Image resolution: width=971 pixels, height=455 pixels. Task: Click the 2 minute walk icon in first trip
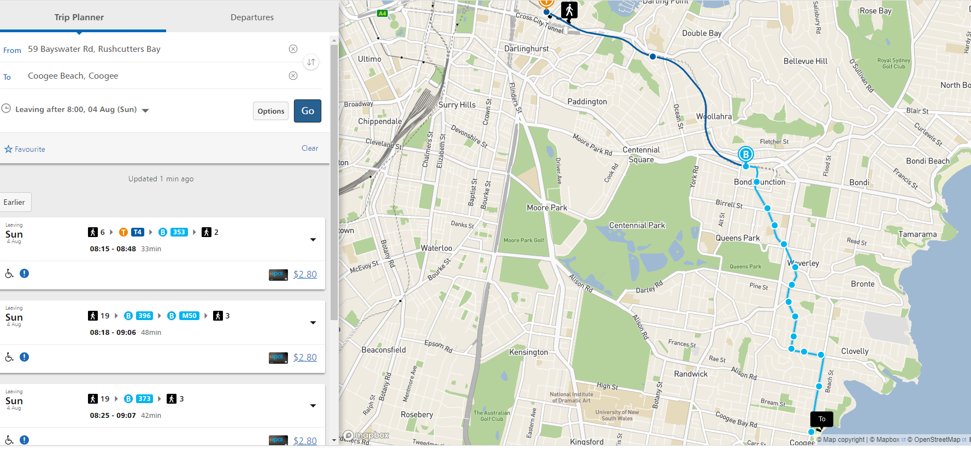point(207,232)
